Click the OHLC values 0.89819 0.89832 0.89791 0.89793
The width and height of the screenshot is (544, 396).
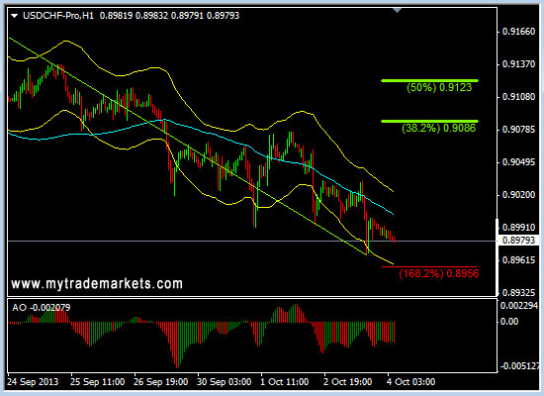click(170, 16)
